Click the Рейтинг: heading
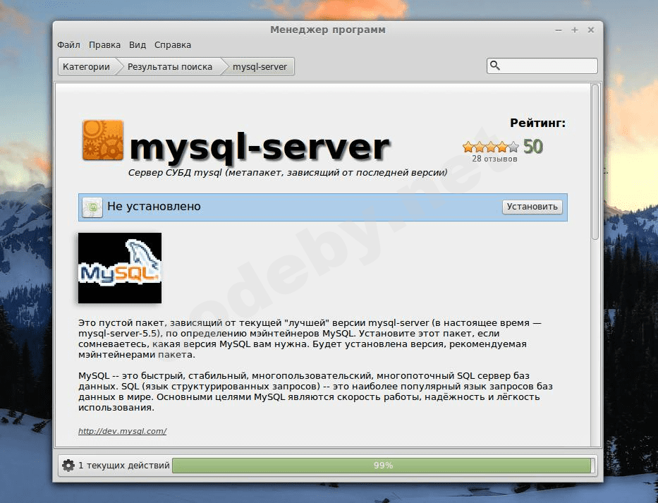Screen dimensions: 658x503 (x=537, y=123)
